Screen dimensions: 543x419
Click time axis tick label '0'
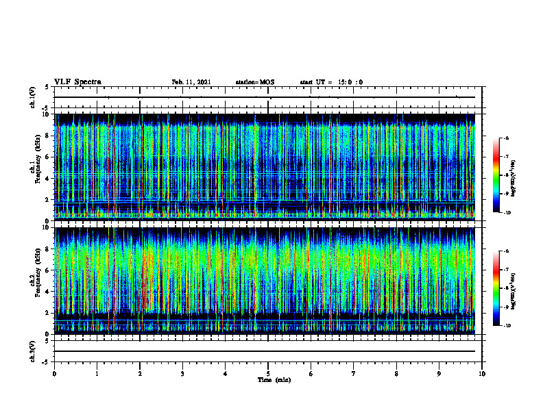[54, 374]
